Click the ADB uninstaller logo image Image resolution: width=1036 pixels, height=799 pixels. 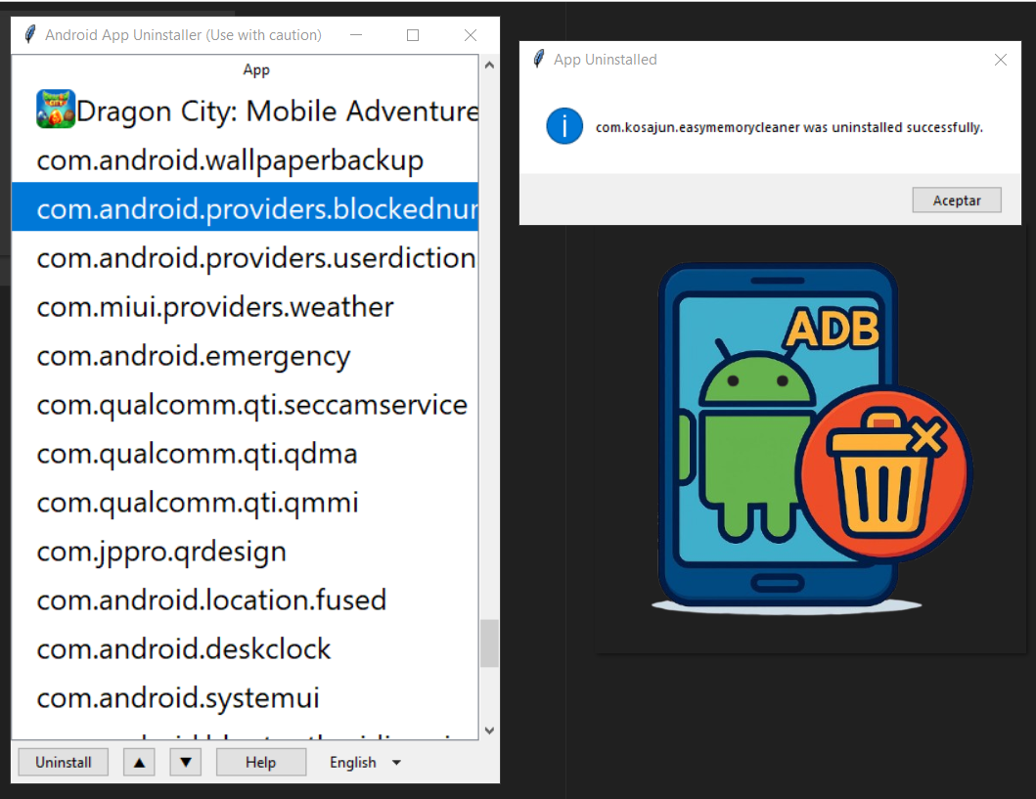point(811,439)
